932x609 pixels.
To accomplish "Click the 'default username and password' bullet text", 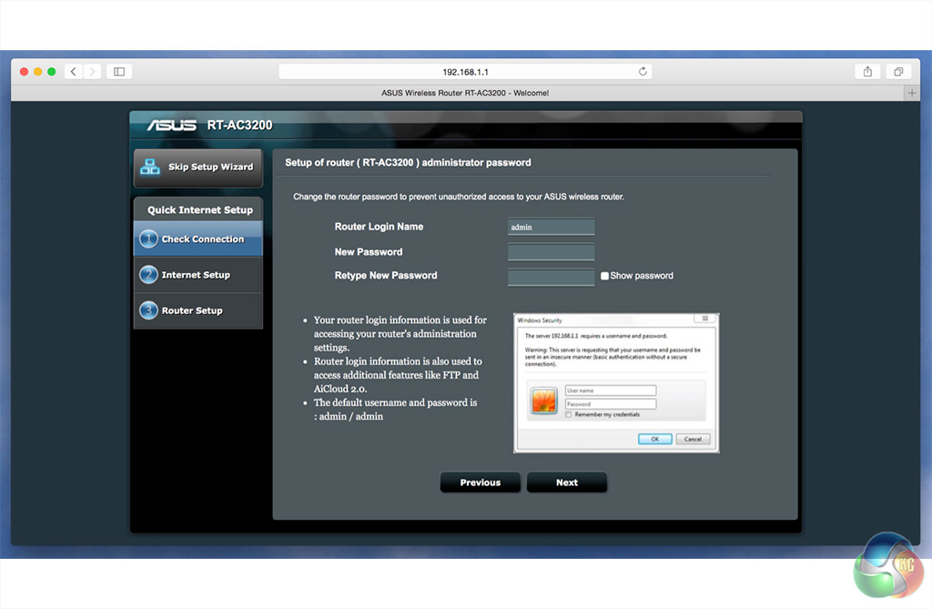I will (395, 410).
